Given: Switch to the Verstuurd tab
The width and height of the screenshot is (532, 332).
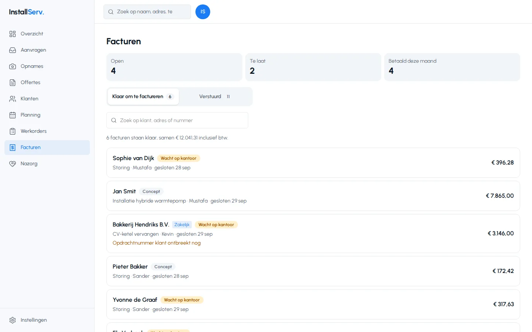Looking at the screenshot, I should pos(215,97).
